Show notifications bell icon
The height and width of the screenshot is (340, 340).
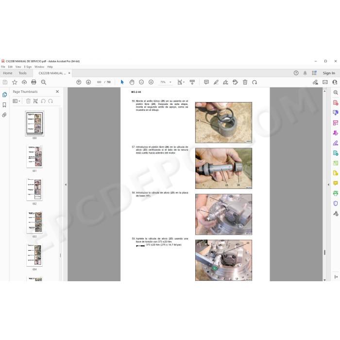tap(305, 73)
